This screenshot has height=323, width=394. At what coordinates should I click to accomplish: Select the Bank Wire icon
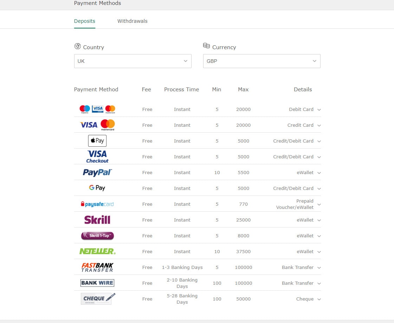coord(97,283)
